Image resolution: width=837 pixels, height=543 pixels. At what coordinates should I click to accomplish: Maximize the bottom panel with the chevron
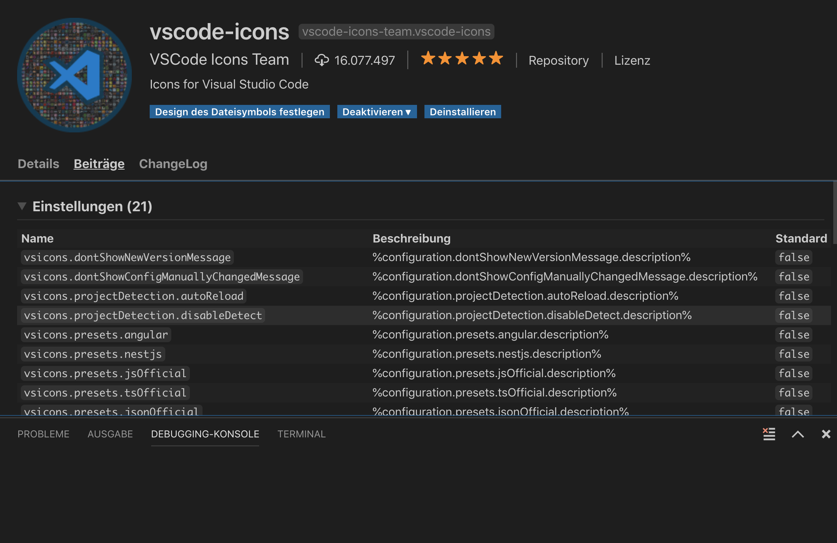tap(798, 434)
